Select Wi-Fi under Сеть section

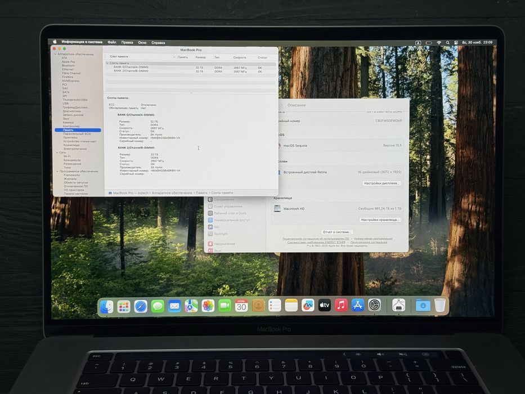click(x=67, y=156)
